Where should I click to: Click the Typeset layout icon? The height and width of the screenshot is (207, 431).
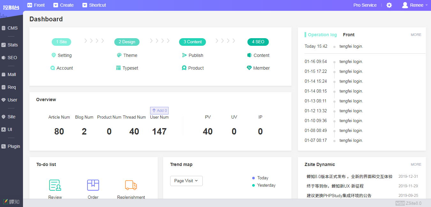click(x=118, y=68)
